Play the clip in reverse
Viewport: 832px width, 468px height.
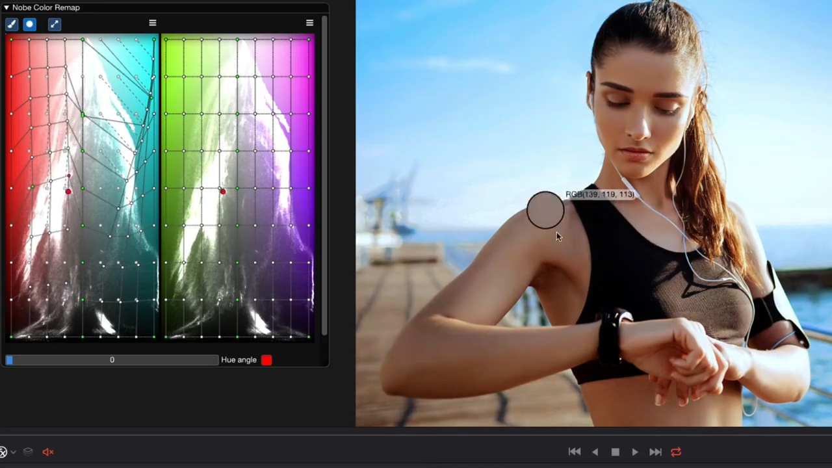click(595, 452)
